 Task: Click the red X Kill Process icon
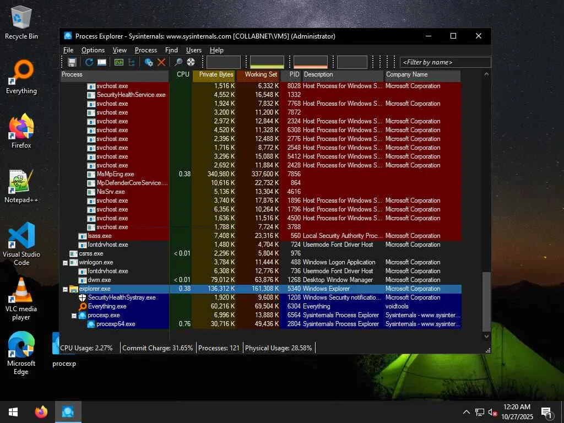click(x=161, y=62)
